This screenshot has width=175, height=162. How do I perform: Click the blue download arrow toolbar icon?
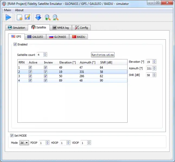(38, 18)
